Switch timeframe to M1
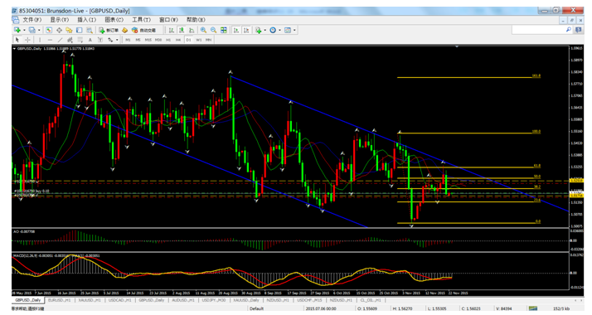 [x=128, y=40]
